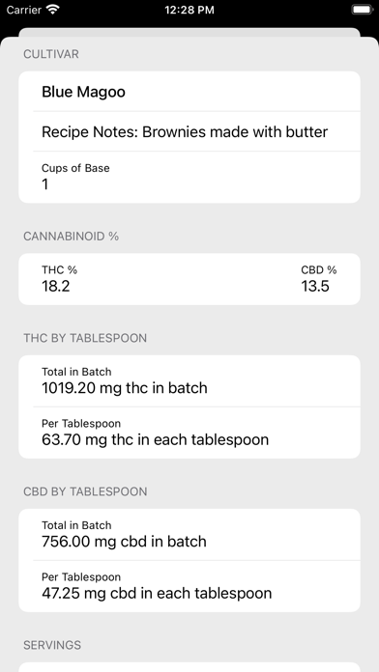Tap the battery icon in status bar

click(362, 10)
